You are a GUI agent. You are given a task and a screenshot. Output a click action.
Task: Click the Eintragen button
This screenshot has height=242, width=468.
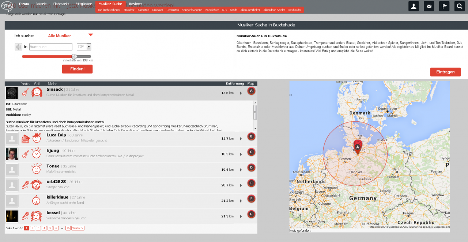pos(445,72)
